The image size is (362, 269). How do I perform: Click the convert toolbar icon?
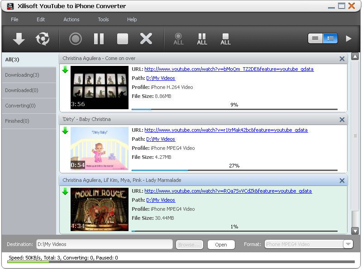coord(43,39)
